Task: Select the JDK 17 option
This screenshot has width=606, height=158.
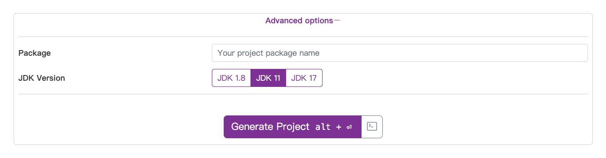Action: [304, 78]
